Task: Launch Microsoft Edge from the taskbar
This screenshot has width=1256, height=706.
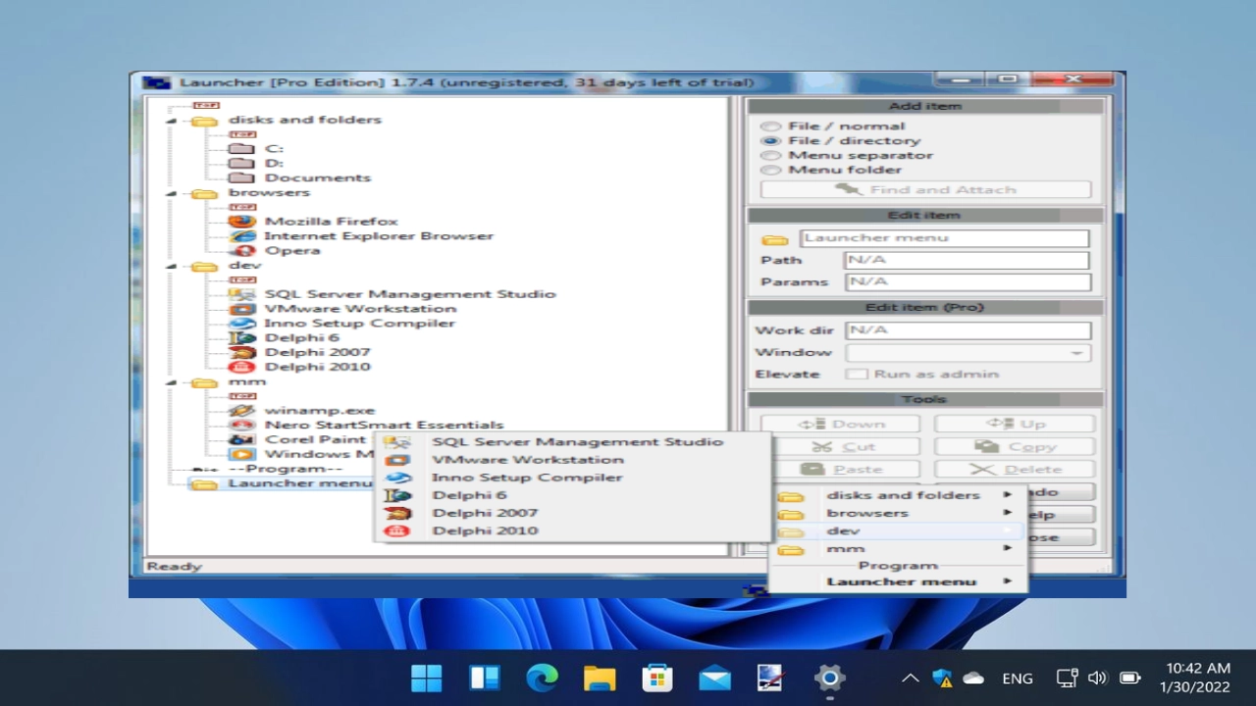Action: pyautogui.click(x=542, y=678)
